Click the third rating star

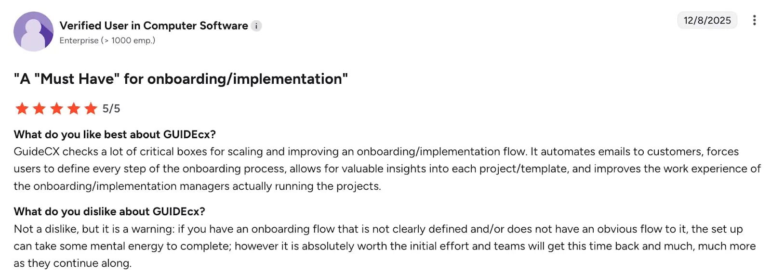click(56, 109)
